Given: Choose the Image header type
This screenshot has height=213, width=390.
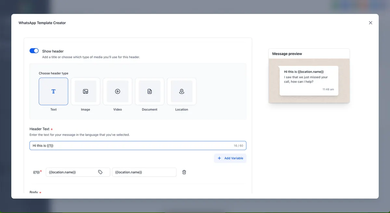Looking at the screenshot, I should click(x=85, y=91).
